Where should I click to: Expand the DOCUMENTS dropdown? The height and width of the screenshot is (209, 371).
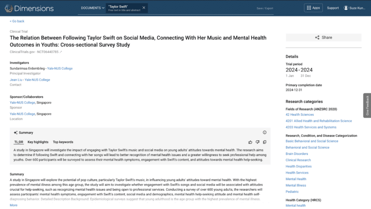tap(92, 8)
